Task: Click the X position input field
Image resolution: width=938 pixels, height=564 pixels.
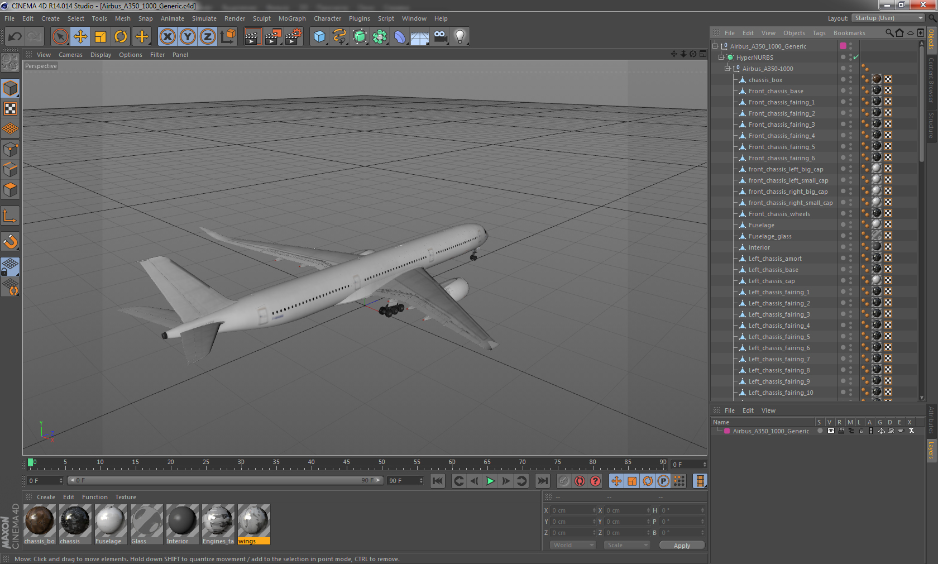Action: tap(573, 510)
